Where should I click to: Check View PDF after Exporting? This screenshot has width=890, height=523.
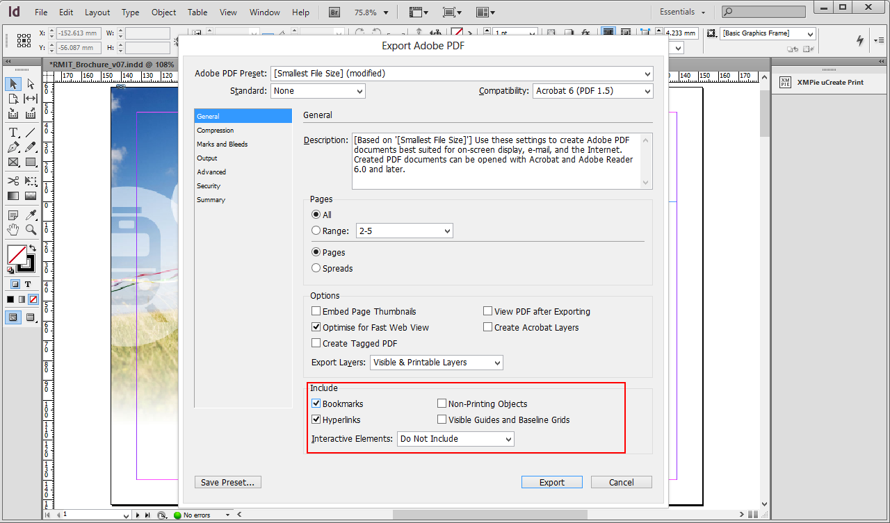[488, 310]
